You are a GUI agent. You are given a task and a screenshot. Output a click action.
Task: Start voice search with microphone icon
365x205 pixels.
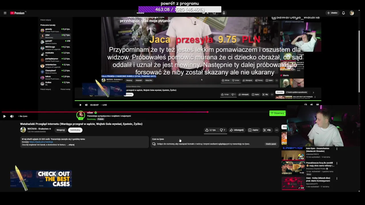point(224,13)
